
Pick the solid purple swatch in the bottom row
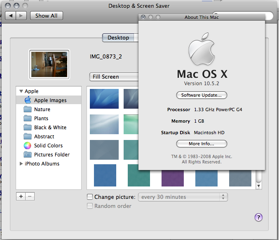coord(173,178)
